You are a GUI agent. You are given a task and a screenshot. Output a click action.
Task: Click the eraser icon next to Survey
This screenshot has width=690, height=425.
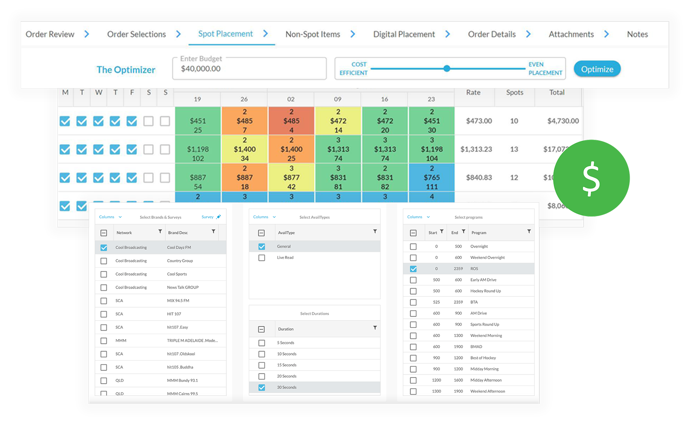click(219, 217)
